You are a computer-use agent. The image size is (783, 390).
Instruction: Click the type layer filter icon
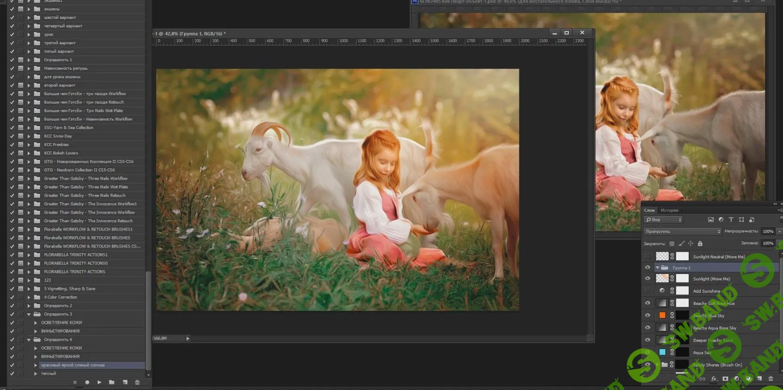click(x=731, y=220)
